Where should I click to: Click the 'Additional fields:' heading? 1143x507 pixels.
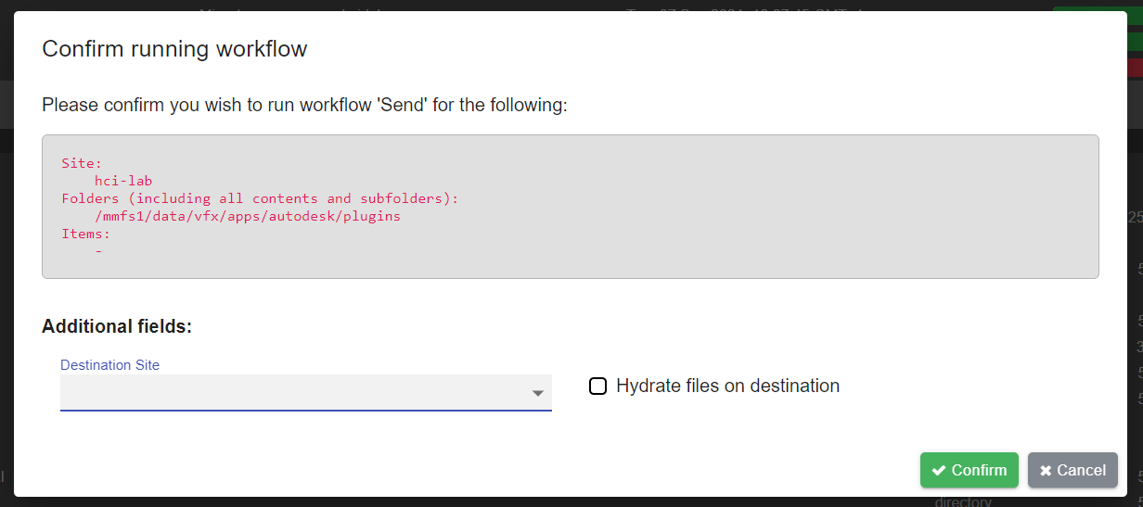coord(117,326)
